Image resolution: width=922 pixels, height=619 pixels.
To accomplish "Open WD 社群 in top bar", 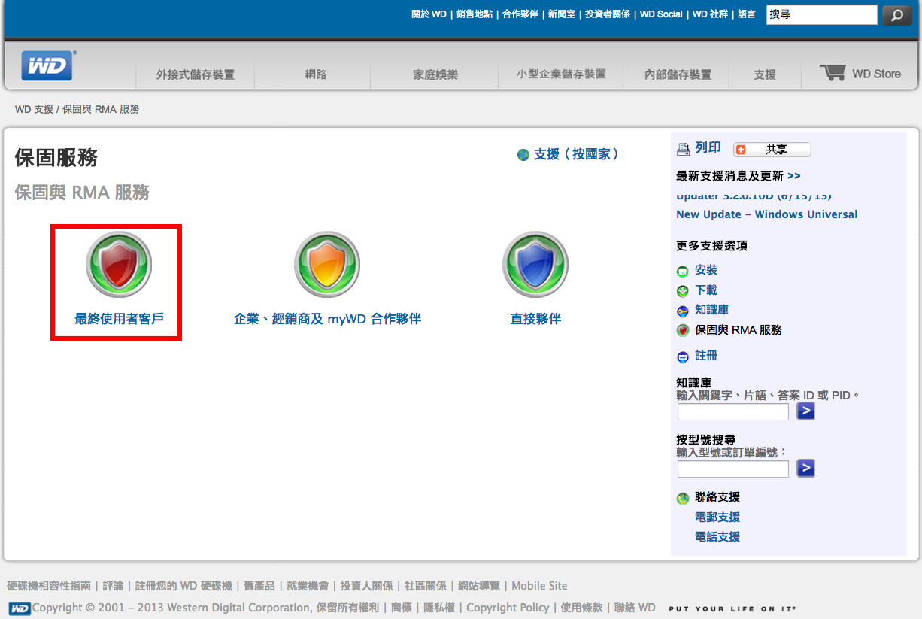I will 710,14.
